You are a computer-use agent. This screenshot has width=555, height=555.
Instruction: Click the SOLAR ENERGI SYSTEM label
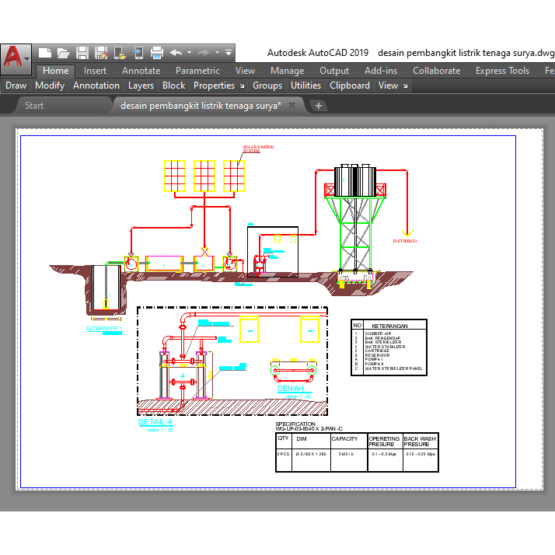[258, 149]
